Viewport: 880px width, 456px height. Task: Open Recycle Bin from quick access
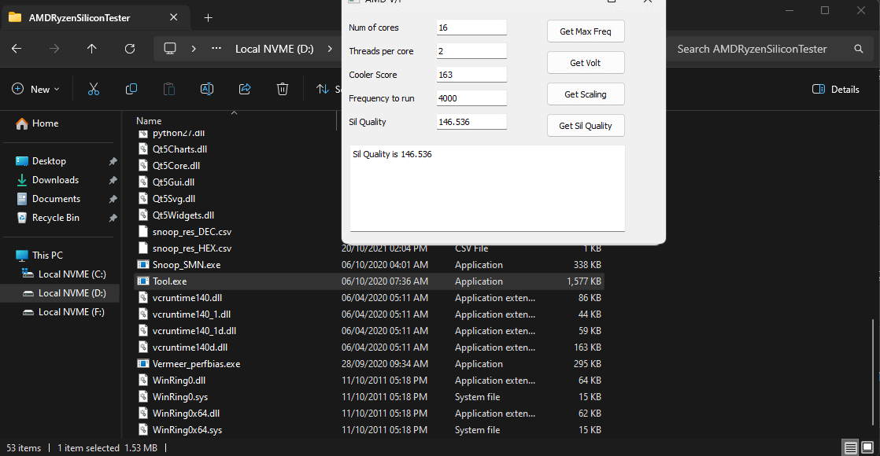coord(56,218)
